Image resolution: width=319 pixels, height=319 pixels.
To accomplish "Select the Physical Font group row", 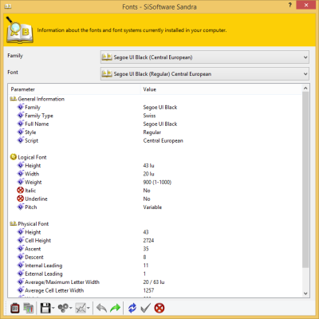I will 156,224.
